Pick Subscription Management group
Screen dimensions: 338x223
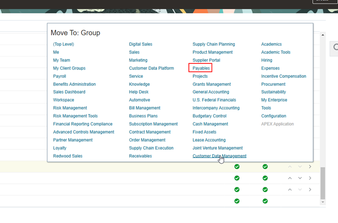pos(153,124)
